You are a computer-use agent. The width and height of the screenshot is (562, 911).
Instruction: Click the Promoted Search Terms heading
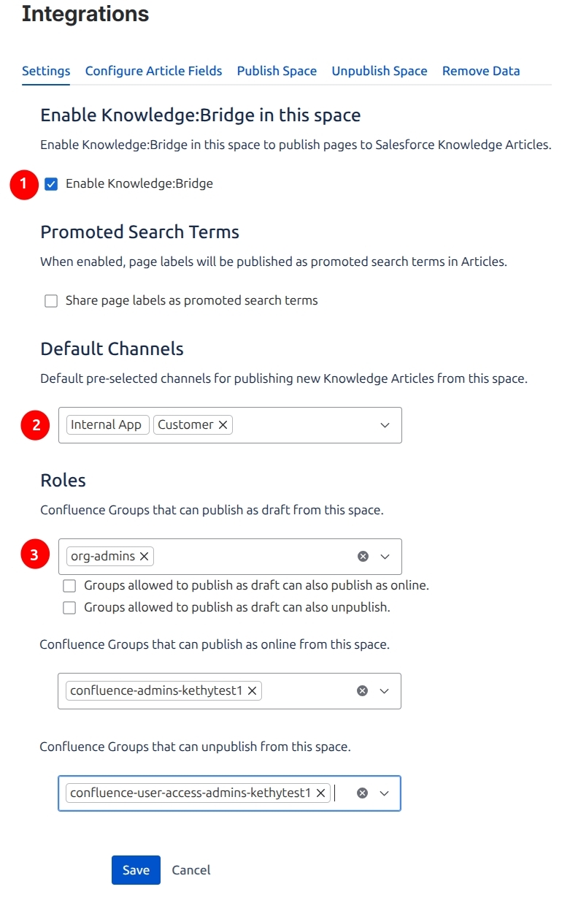tap(140, 232)
